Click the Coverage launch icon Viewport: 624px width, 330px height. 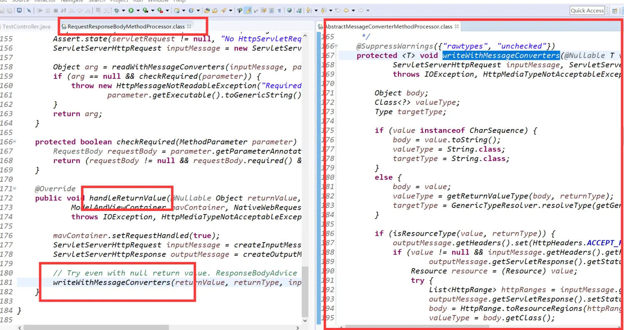pos(145,10)
